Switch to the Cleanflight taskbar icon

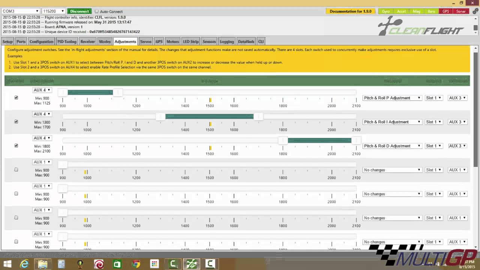tap(192, 264)
